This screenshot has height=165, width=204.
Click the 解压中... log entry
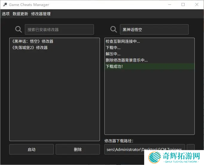point(113,54)
